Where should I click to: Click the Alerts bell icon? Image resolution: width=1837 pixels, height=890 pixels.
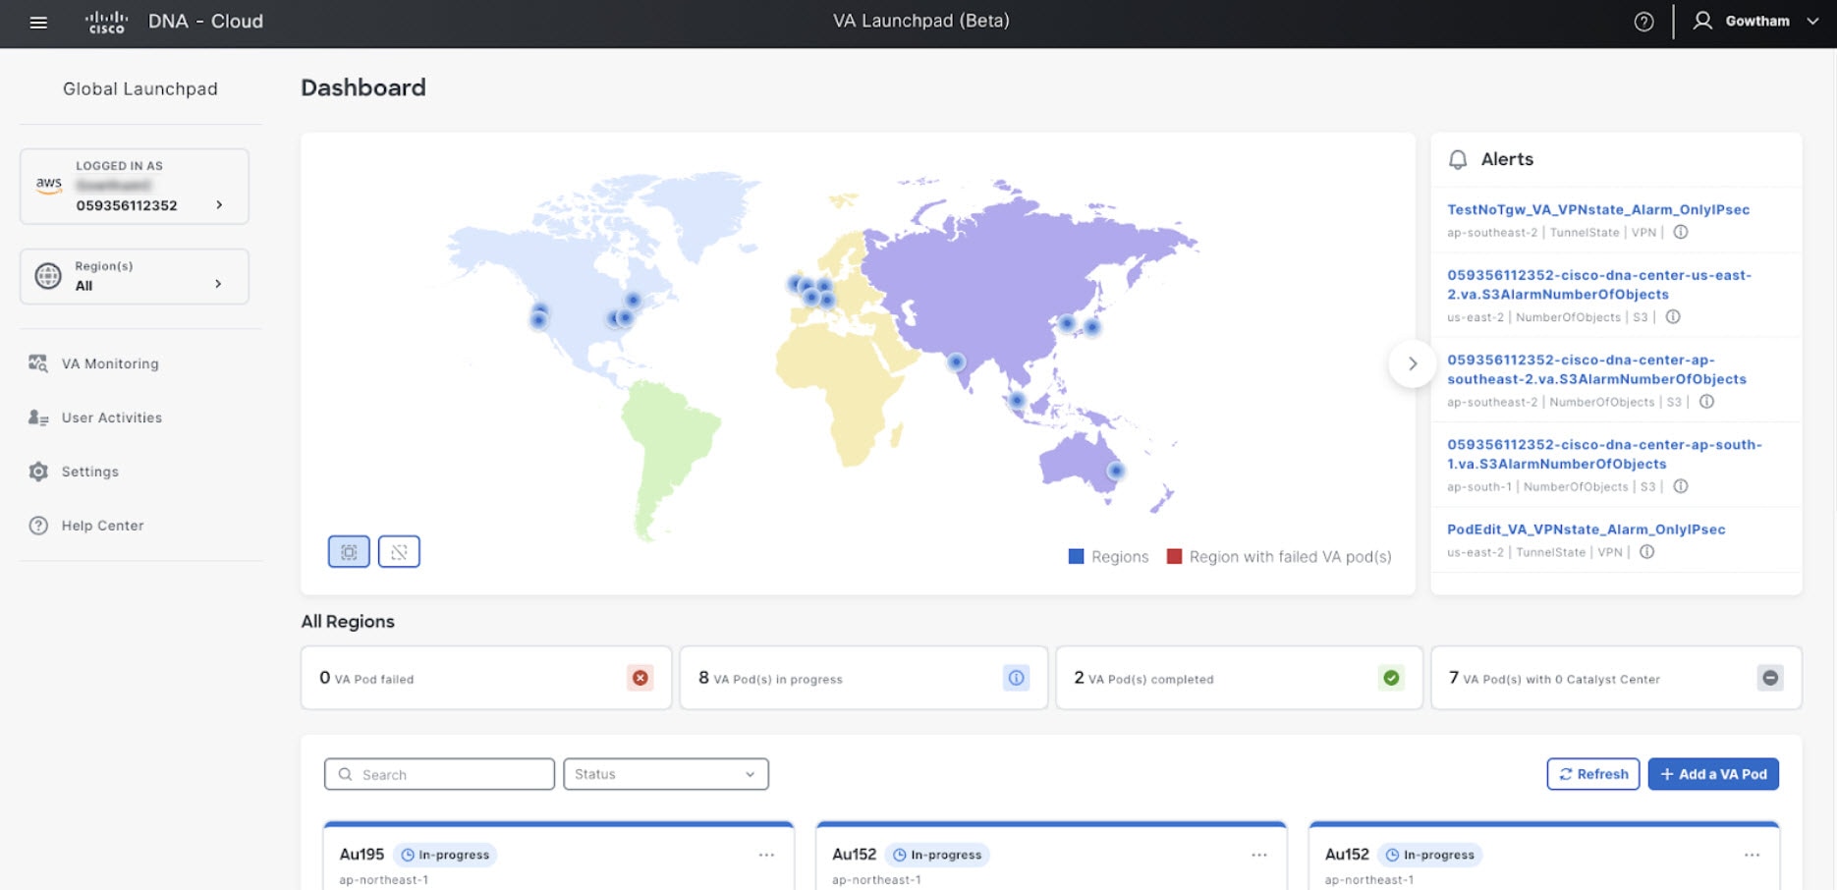[x=1458, y=159]
